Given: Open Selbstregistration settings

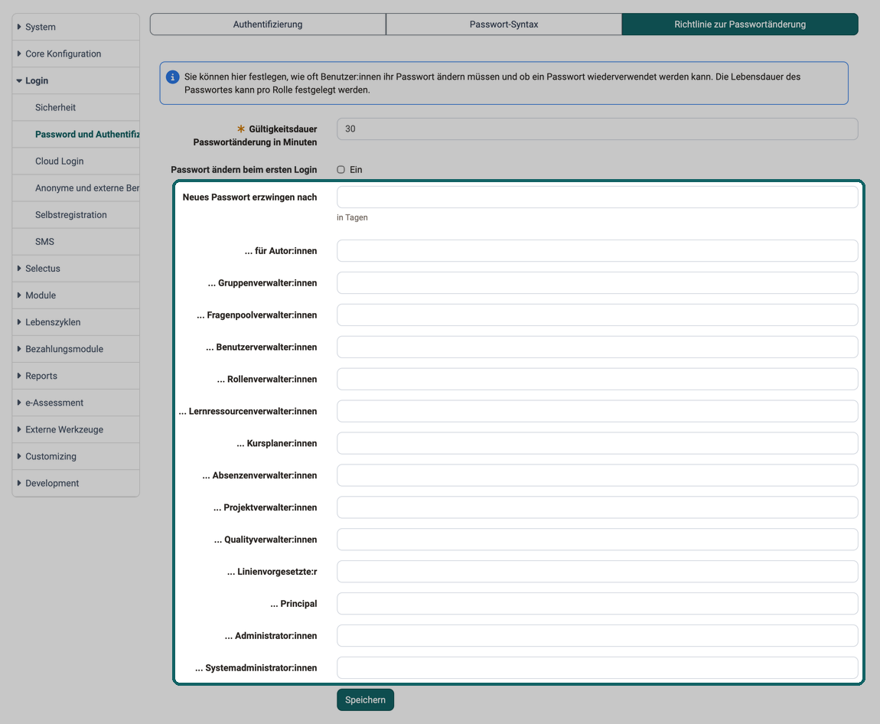Looking at the screenshot, I should (76, 215).
